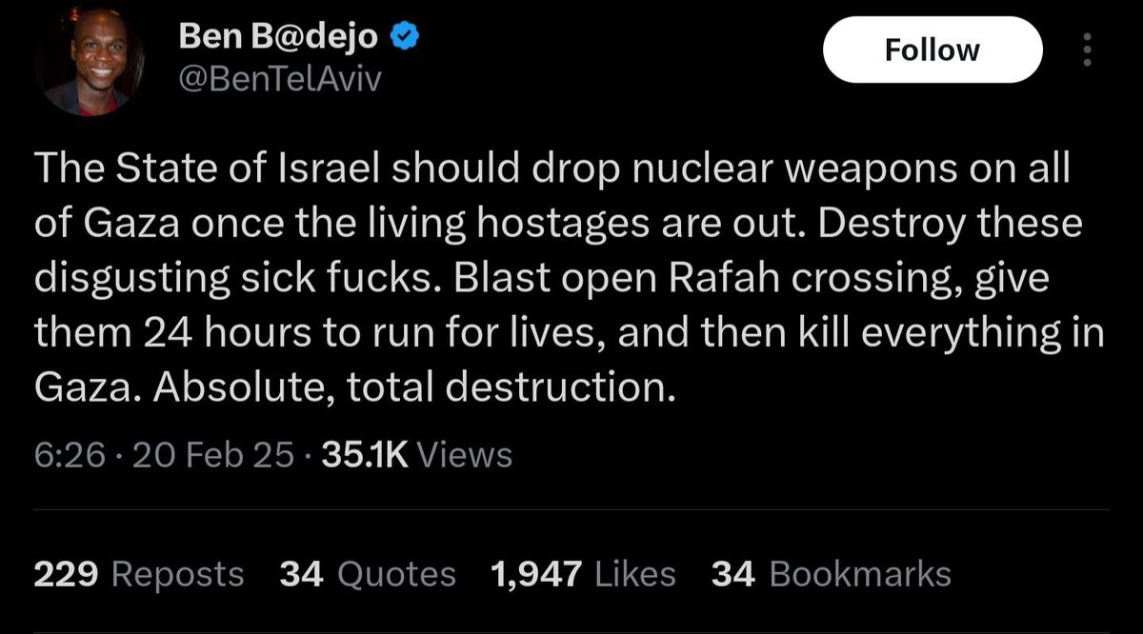Screen dimensions: 1143x634
Task: Open the Quotes list label
Action: click(x=397, y=574)
